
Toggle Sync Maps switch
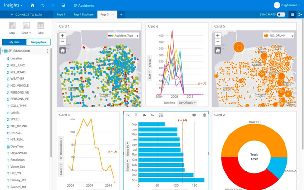click(281, 14)
